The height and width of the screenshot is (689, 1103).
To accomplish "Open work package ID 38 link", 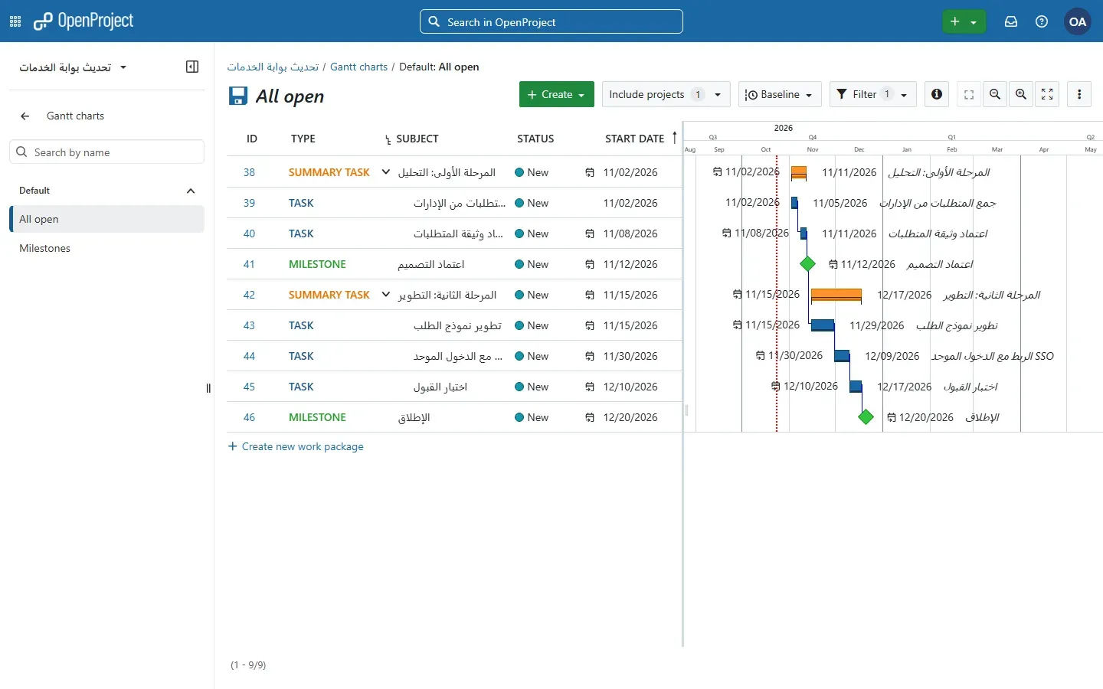I will (x=249, y=172).
